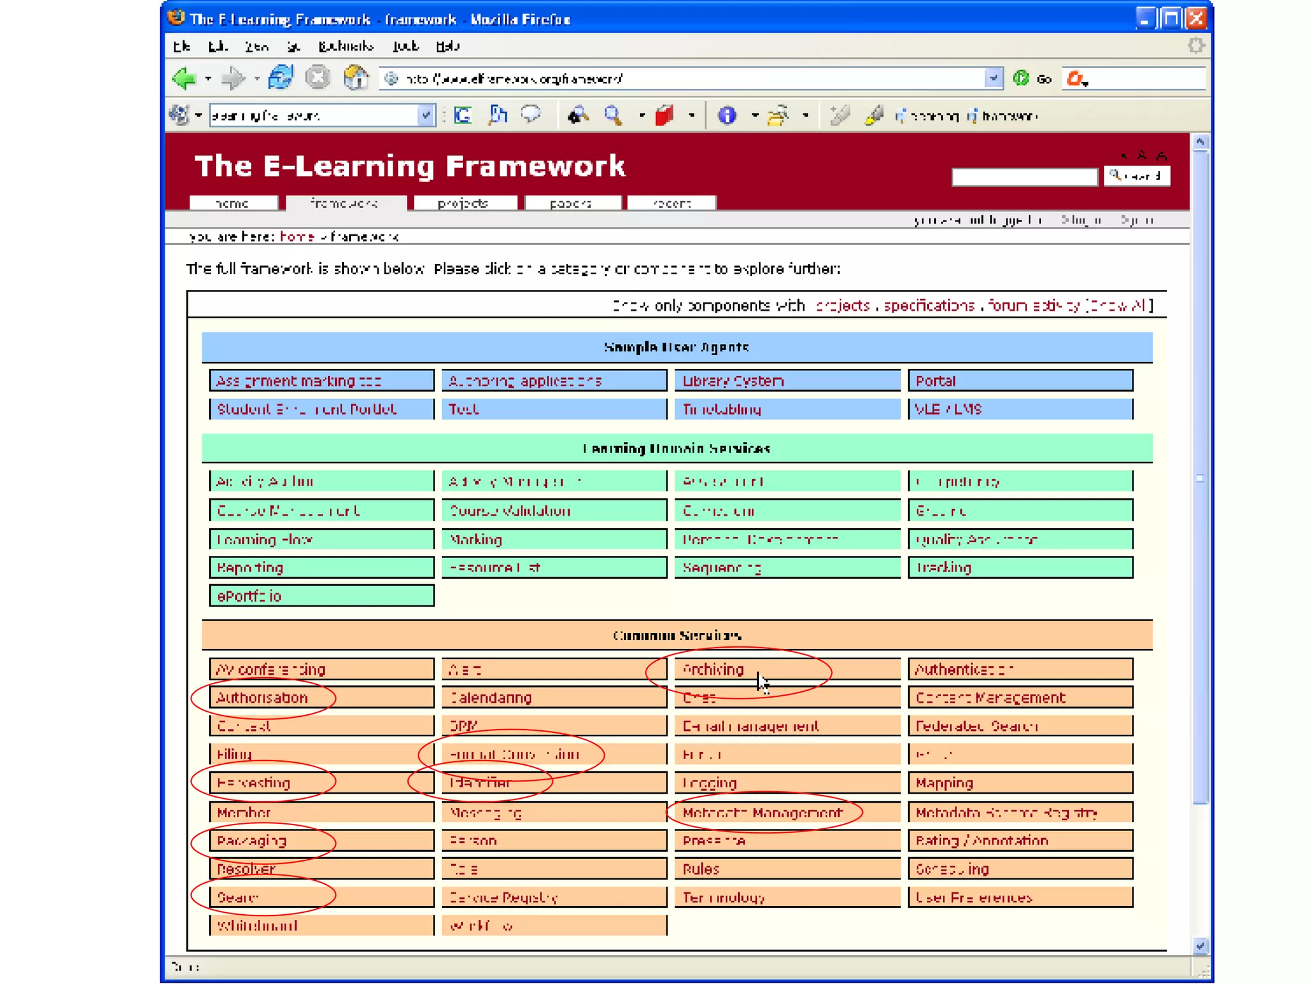Screen dimensions: 1312x984
Task: Click the Firefox throbber activity icon
Action: (x=1195, y=45)
